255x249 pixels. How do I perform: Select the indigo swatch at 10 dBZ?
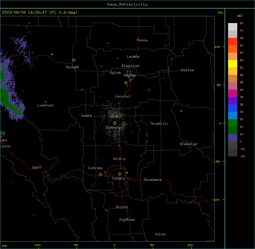click(233, 138)
